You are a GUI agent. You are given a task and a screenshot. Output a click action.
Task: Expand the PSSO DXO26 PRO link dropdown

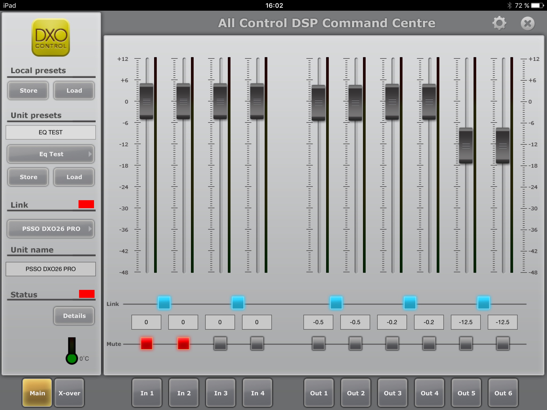pos(51,229)
